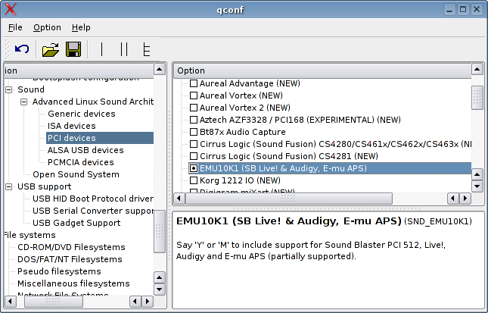The width and height of the screenshot is (488, 313).
Task: Collapse Advanced Linux Sound Architecture node
Action: coord(23,102)
